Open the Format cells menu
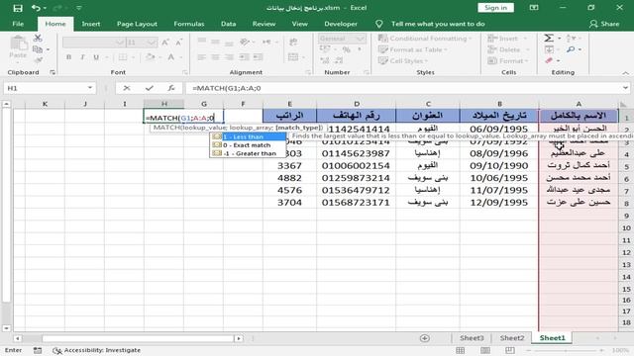This screenshot has height=356, width=634. point(508,61)
